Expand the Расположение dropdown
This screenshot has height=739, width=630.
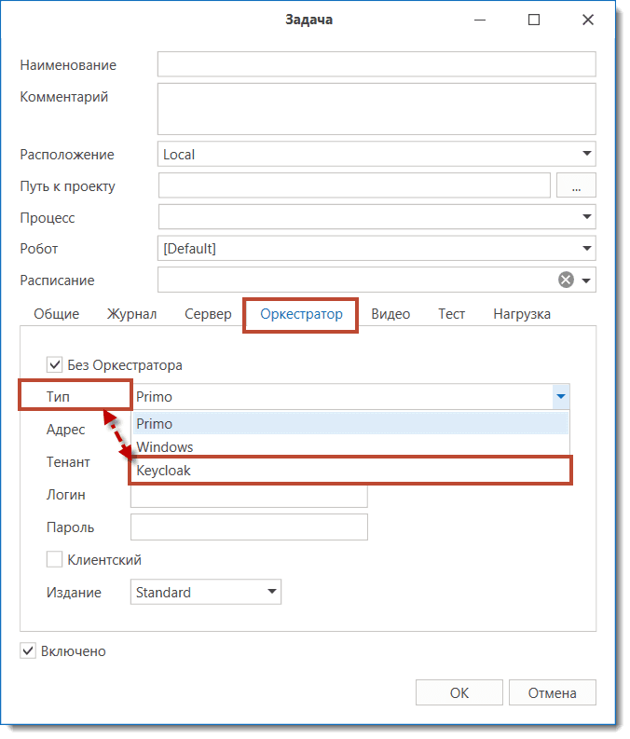click(x=586, y=154)
